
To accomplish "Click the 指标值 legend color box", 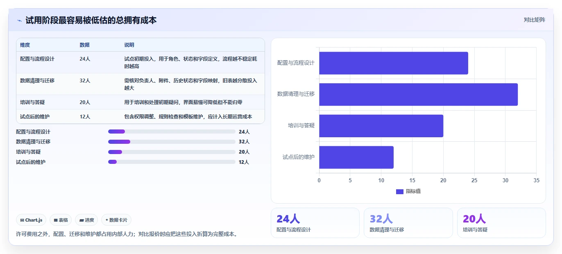I will [x=400, y=191].
